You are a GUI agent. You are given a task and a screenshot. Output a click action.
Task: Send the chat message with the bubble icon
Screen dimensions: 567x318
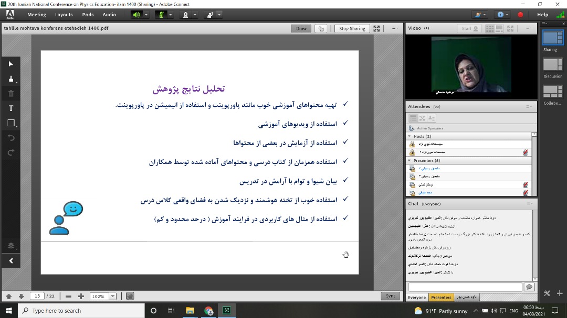(529, 287)
